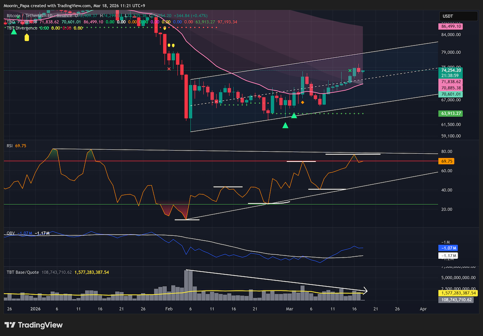Viewport: 483px width, 336px height.
Task: Select the TBT Divergence legend label
Action: point(22,28)
